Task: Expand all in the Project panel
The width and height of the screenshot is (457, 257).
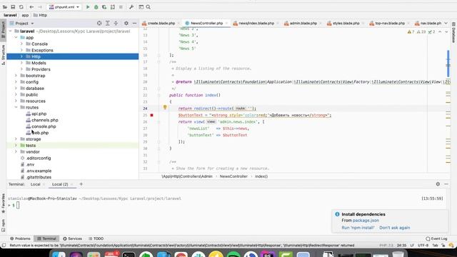Action: click(108, 23)
